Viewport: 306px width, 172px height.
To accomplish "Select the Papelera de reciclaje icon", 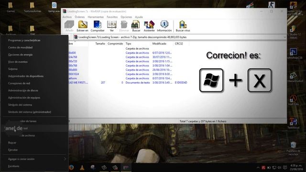I will point(294,149).
